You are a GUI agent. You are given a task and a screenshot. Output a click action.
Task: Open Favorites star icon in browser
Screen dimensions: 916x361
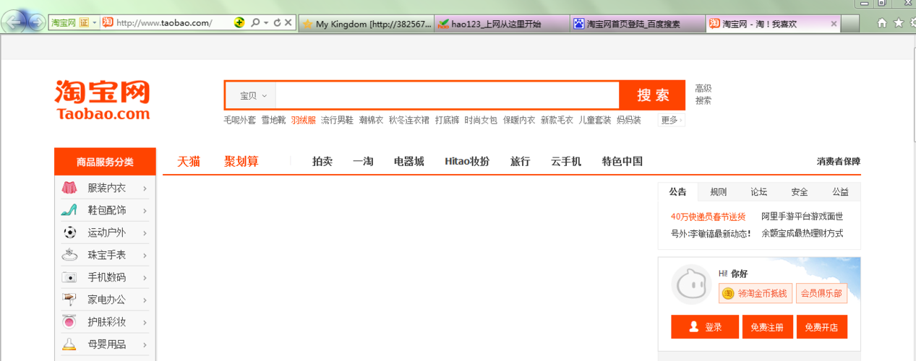899,23
